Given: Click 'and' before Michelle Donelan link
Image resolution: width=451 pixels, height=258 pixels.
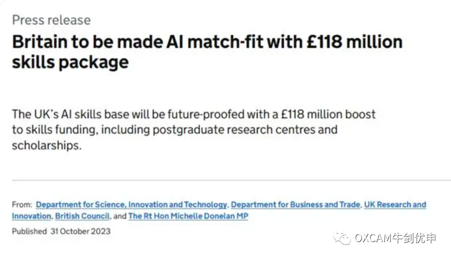Looking at the screenshot, I should 120,216.
